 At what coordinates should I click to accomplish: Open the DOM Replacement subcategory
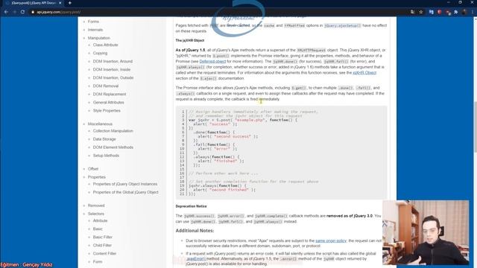pyautogui.click(x=110, y=95)
